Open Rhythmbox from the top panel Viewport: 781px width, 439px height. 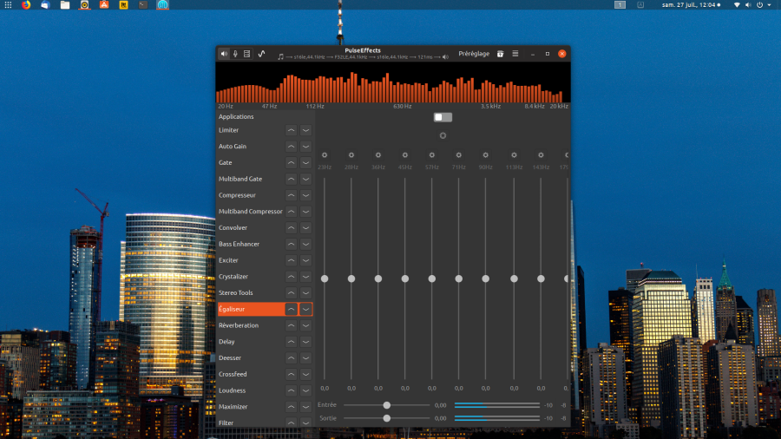click(x=85, y=5)
